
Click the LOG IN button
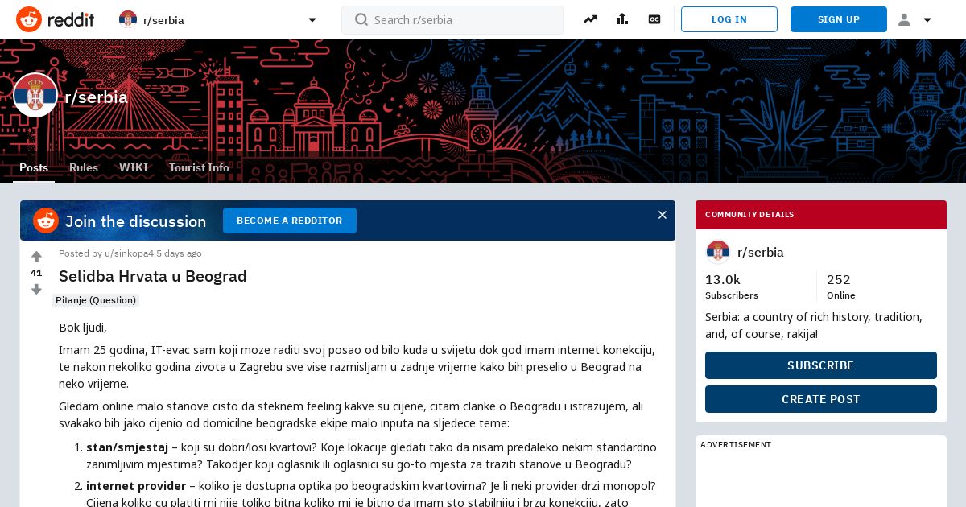click(x=729, y=19)
